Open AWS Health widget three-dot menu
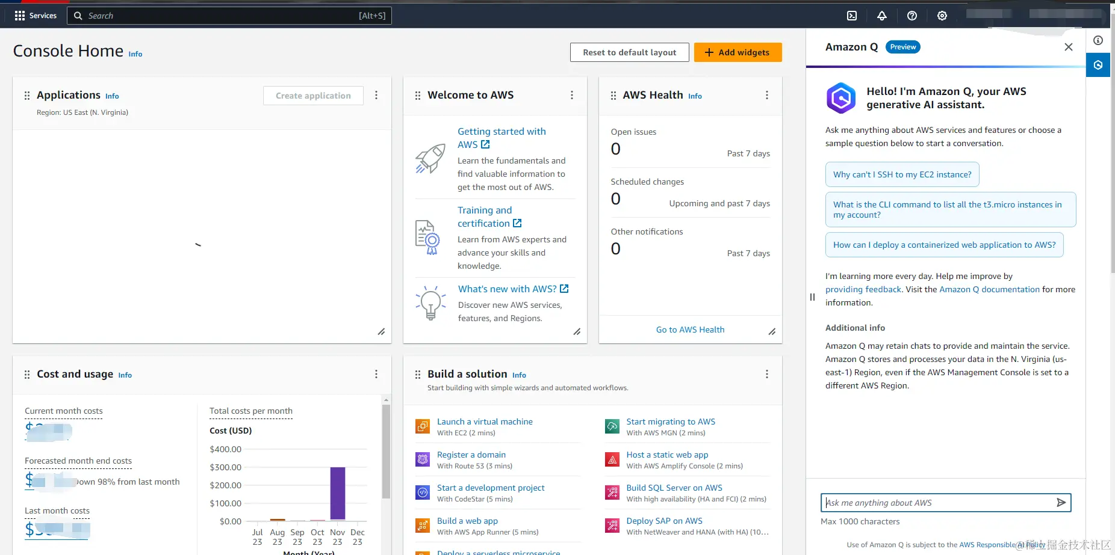1115x555 pixels. [x=767, y=95]
